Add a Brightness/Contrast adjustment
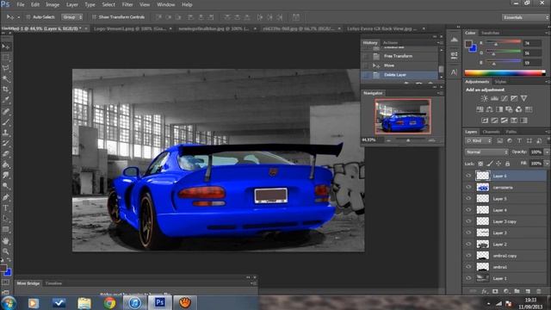This screenshot has width=551, height=310. pos(484,99)
